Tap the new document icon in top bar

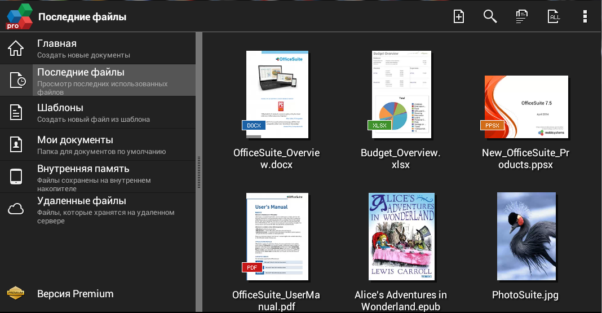click(459, 17)
